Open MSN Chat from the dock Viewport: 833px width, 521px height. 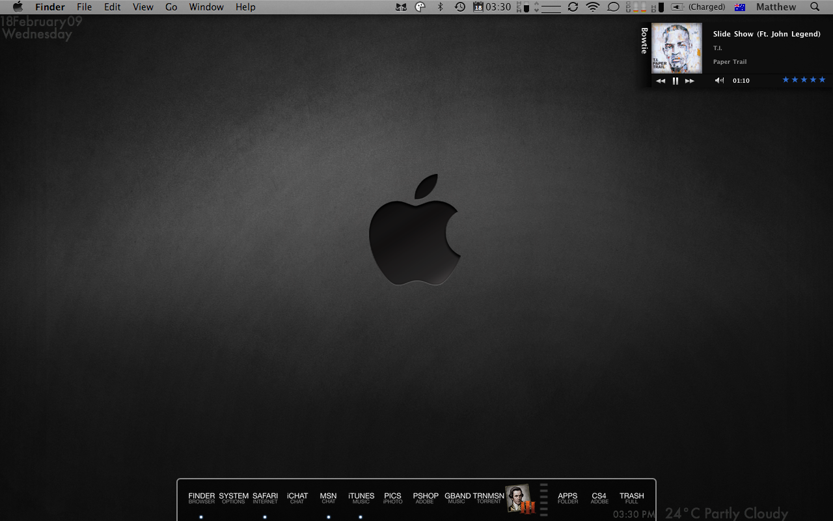click(329, 498)
